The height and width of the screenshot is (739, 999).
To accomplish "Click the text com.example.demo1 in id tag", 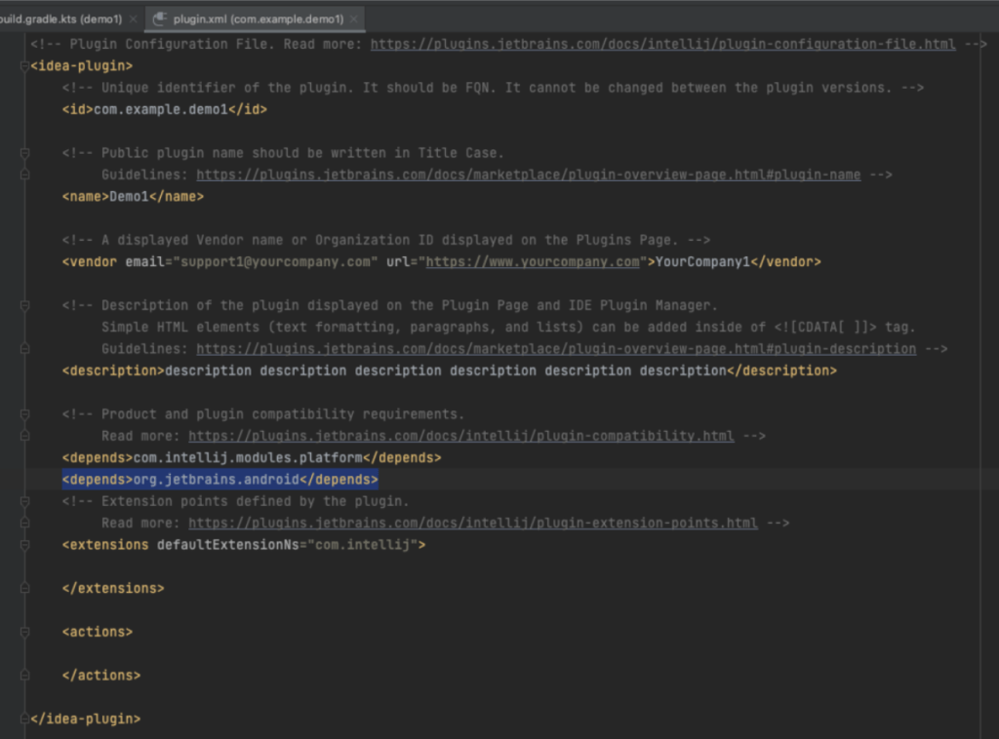I will 161,109.
